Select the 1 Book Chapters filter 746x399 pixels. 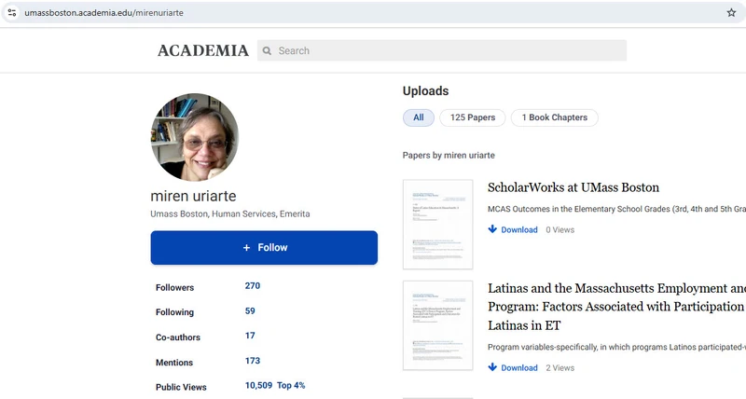(x=554, y=117)
